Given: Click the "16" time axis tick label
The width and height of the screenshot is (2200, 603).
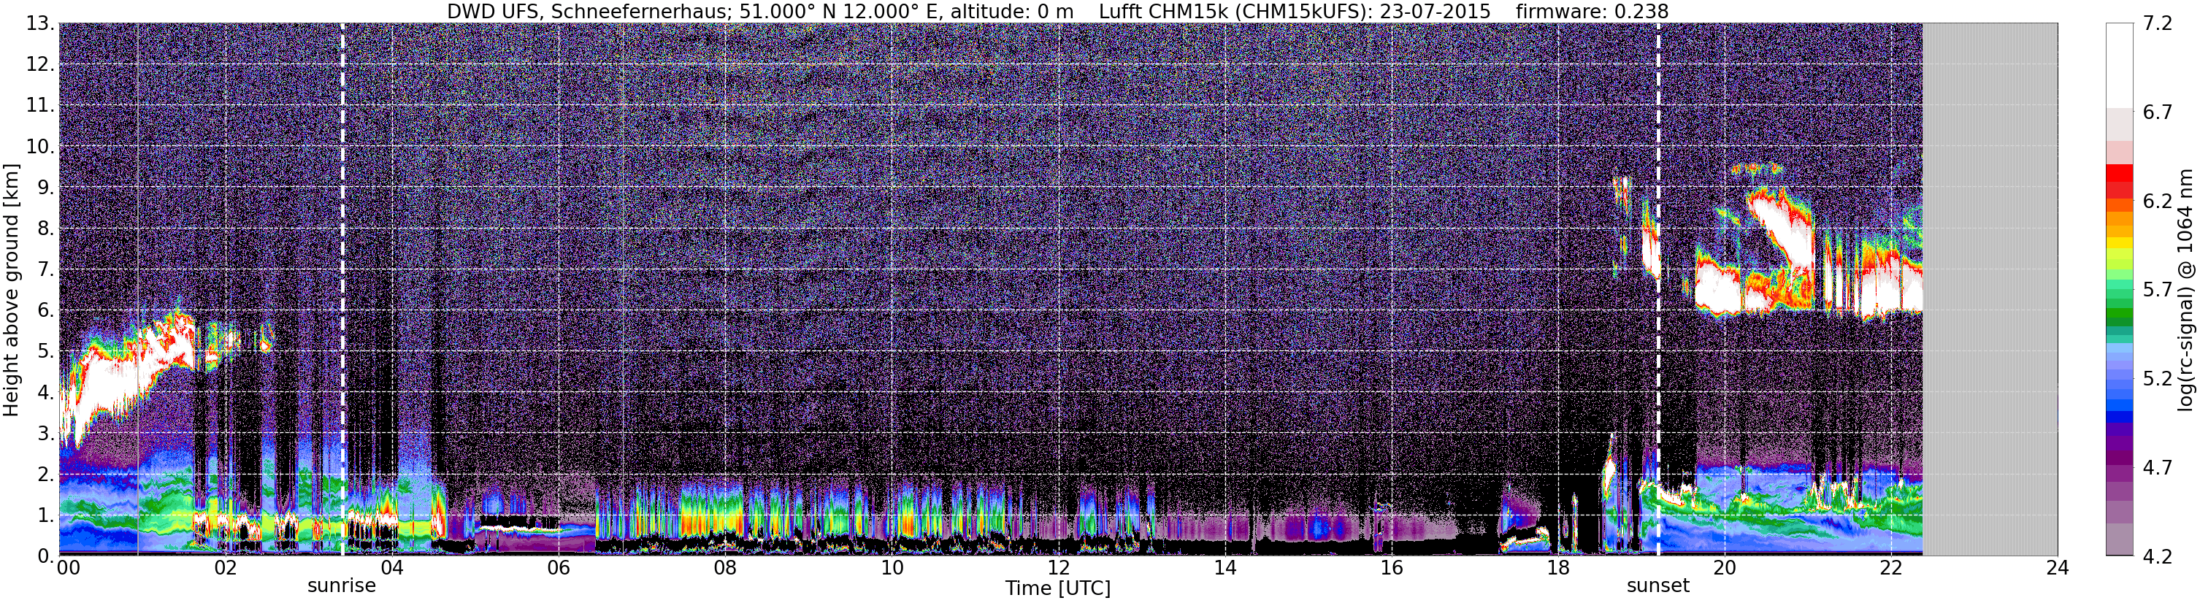Looking at the screenshot, I should pyautogui.click(x=1391, y=568).
